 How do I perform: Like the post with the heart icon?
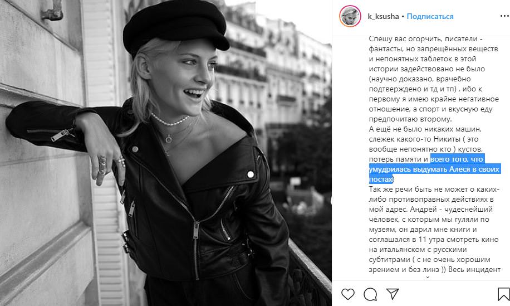point(347,294)
